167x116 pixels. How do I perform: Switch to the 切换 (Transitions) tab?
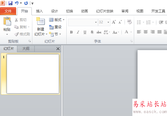point(70,11)
